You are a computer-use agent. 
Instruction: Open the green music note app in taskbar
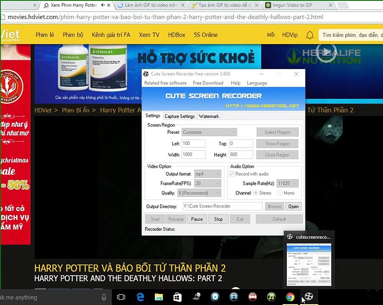[271, 297]
